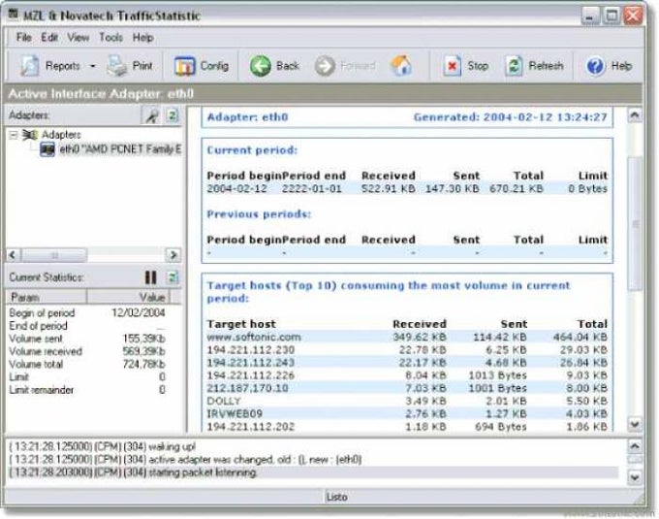This screenshot has width=659, height=519.
Task: Stop loading with the Stop button
Action: coord(466,66)
